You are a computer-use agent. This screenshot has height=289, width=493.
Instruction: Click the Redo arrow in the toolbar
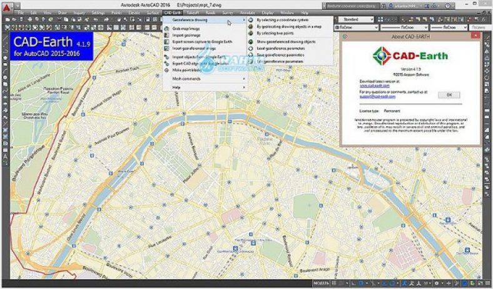point(107,19)
